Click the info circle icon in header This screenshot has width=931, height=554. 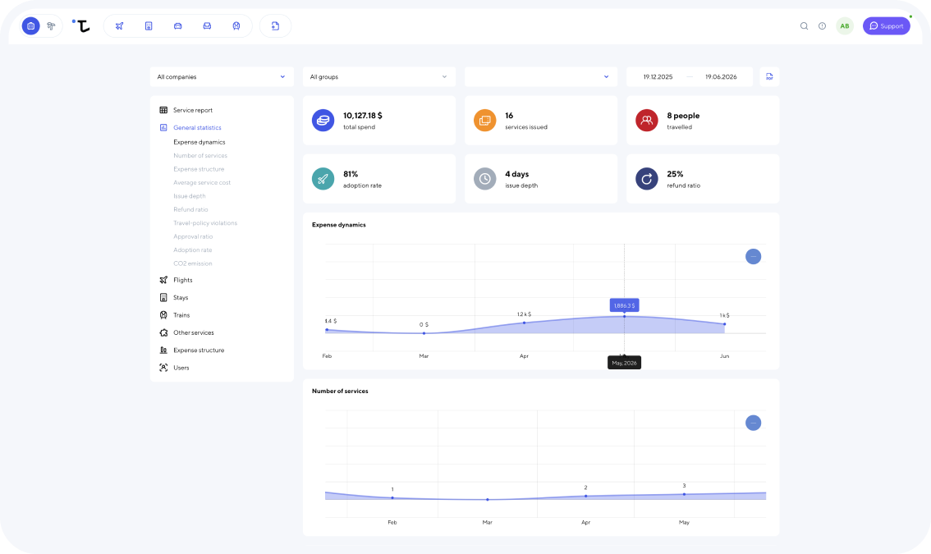823,26
